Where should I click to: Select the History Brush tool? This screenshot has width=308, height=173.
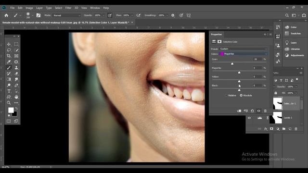9,74
